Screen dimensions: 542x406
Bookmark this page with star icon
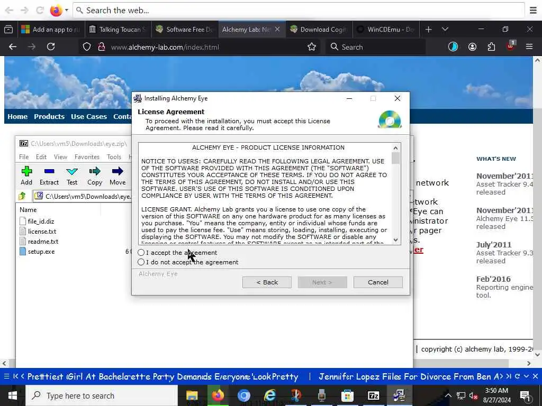(311, 47)
